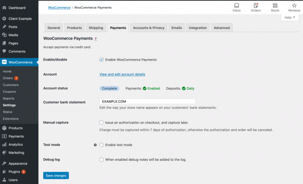Viewport: 303px width, 184px height.
Task: Click the Dashboard icon in the sidebar
Action: (x=4, y=8)
